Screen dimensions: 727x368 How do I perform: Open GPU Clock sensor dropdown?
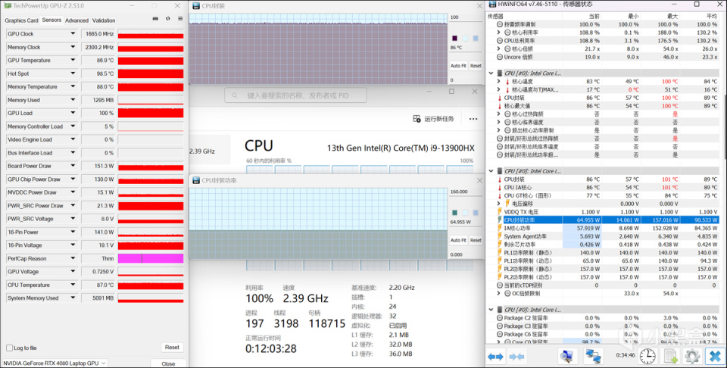pos(73,34)
